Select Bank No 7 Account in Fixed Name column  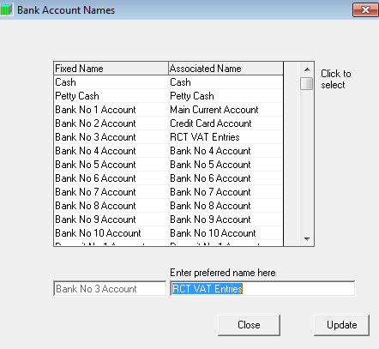111,192
